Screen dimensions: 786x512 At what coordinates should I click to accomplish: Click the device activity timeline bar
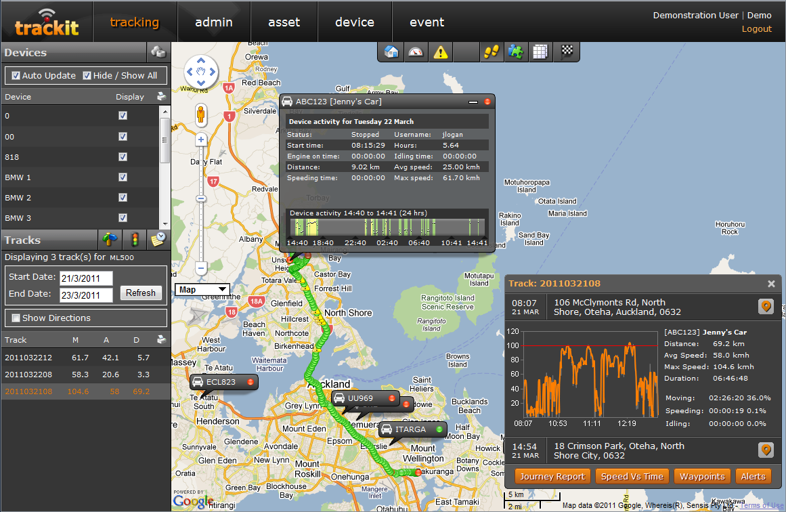pos(387,227)
